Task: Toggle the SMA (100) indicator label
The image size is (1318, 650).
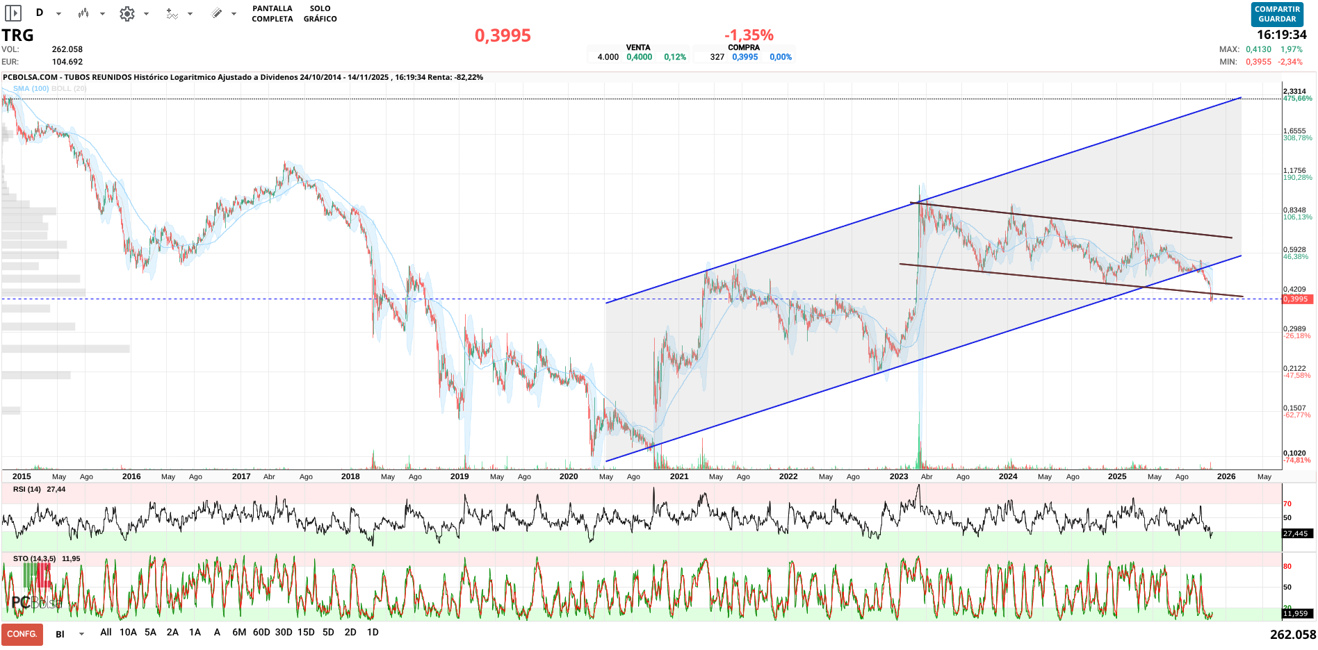Action: (x=31, y=88)
